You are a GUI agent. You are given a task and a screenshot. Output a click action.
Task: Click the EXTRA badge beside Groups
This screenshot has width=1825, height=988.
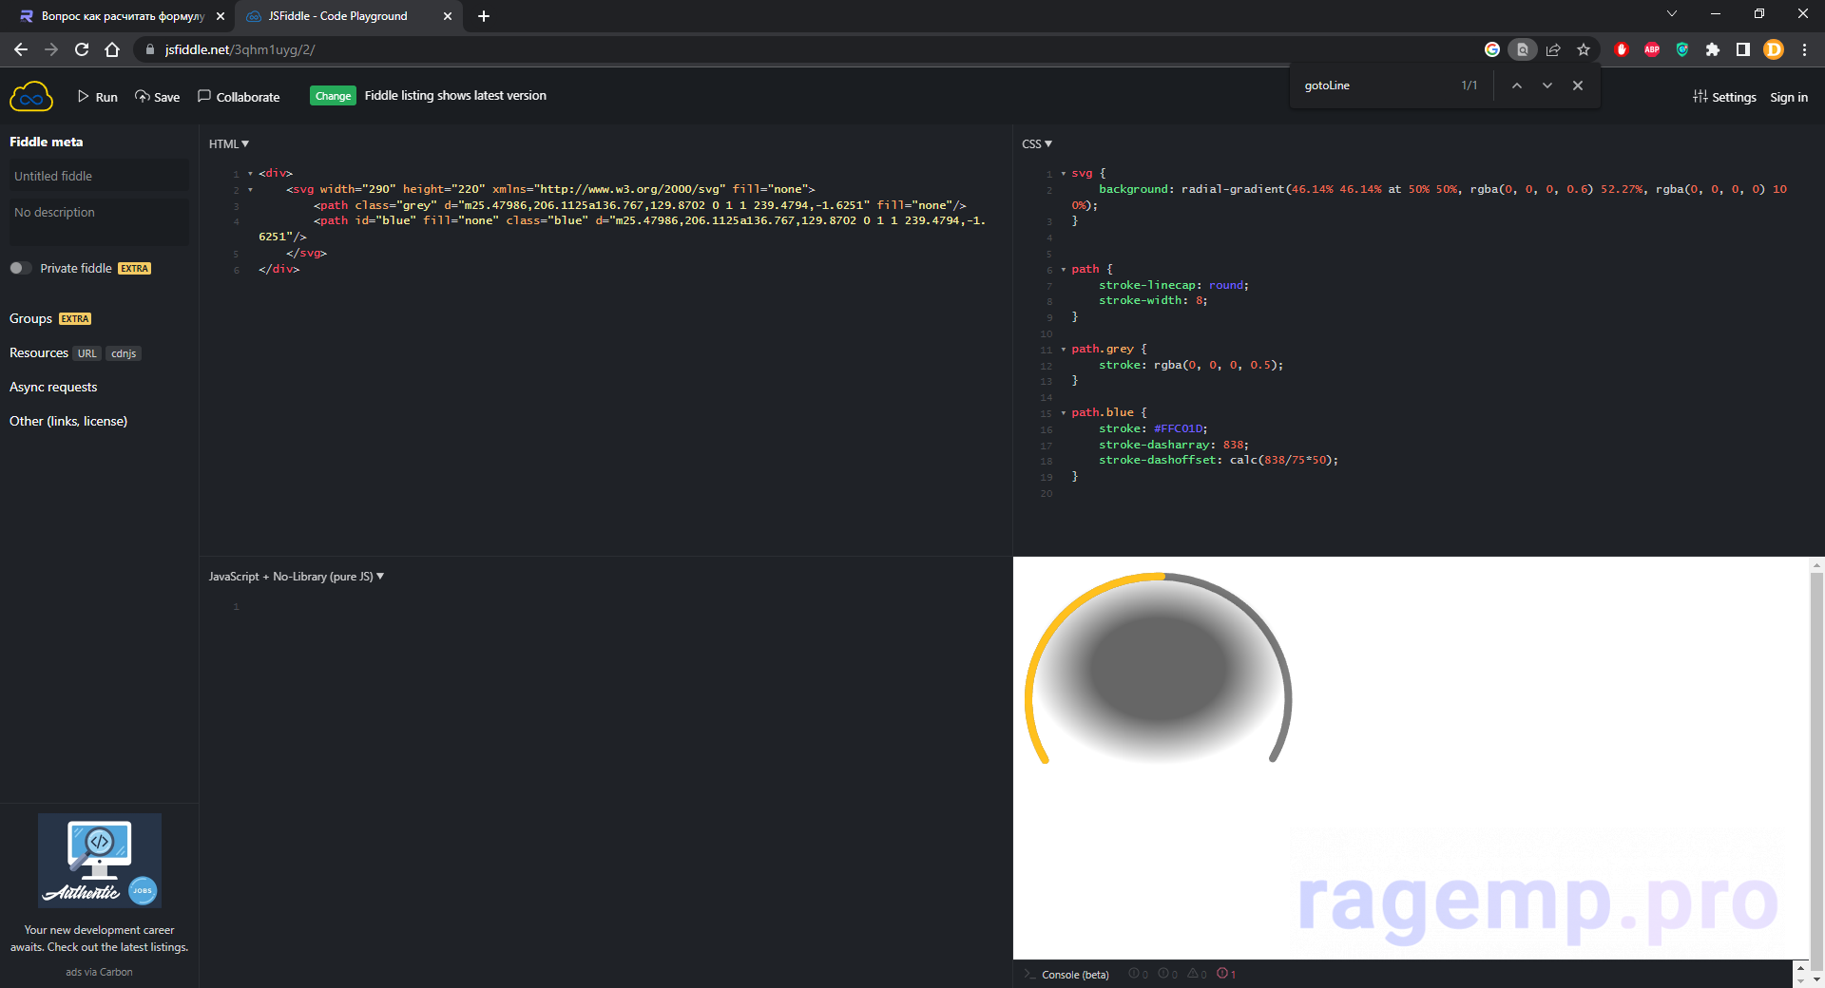[75, 319]
